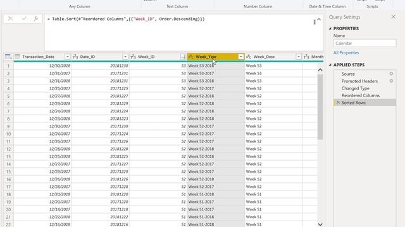Click the 20181220 Date_ID cell in row 18
The width and height of the screenshot is (405, 227).
click(x=101, y=194)
